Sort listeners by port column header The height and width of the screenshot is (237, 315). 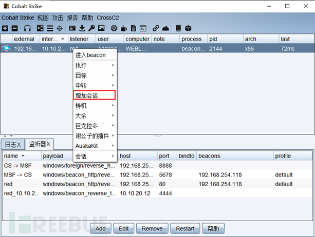point(167,156)
